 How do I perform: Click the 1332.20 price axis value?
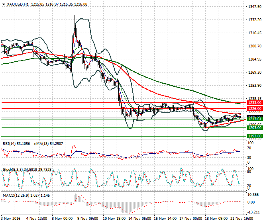255,20
